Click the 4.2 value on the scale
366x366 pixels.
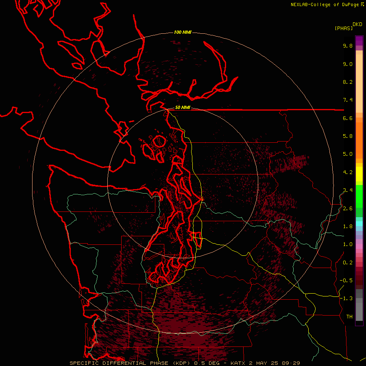click(x=348, y=172)
